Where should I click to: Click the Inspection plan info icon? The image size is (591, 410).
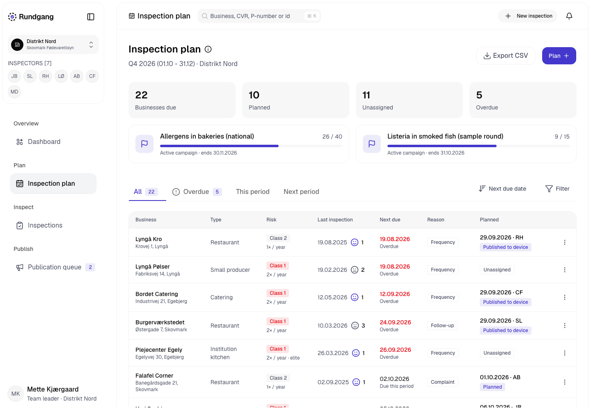click(208, 49)
